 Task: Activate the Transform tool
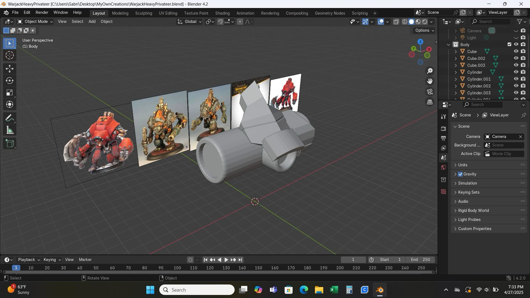click(10, 104)
